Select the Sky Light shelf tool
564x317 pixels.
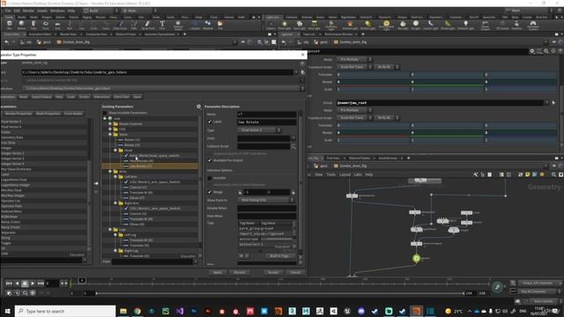[403, 25]
